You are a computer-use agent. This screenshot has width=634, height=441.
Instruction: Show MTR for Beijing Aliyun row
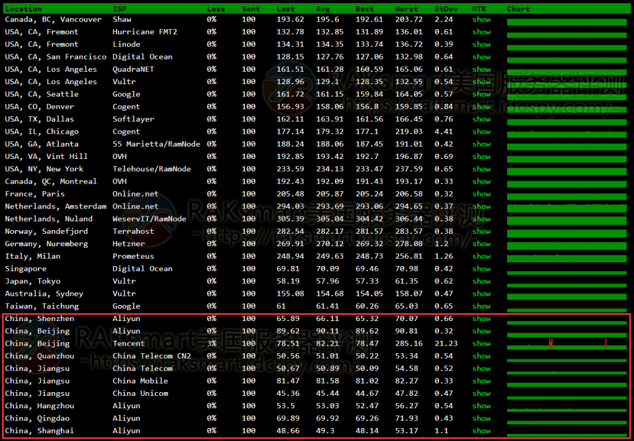(x=481, y=331)
